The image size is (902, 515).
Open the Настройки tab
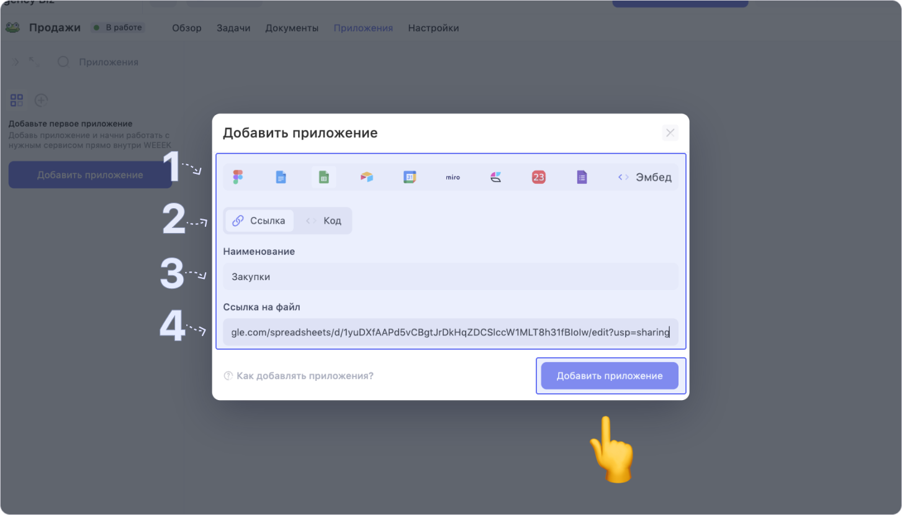[433, 28]
